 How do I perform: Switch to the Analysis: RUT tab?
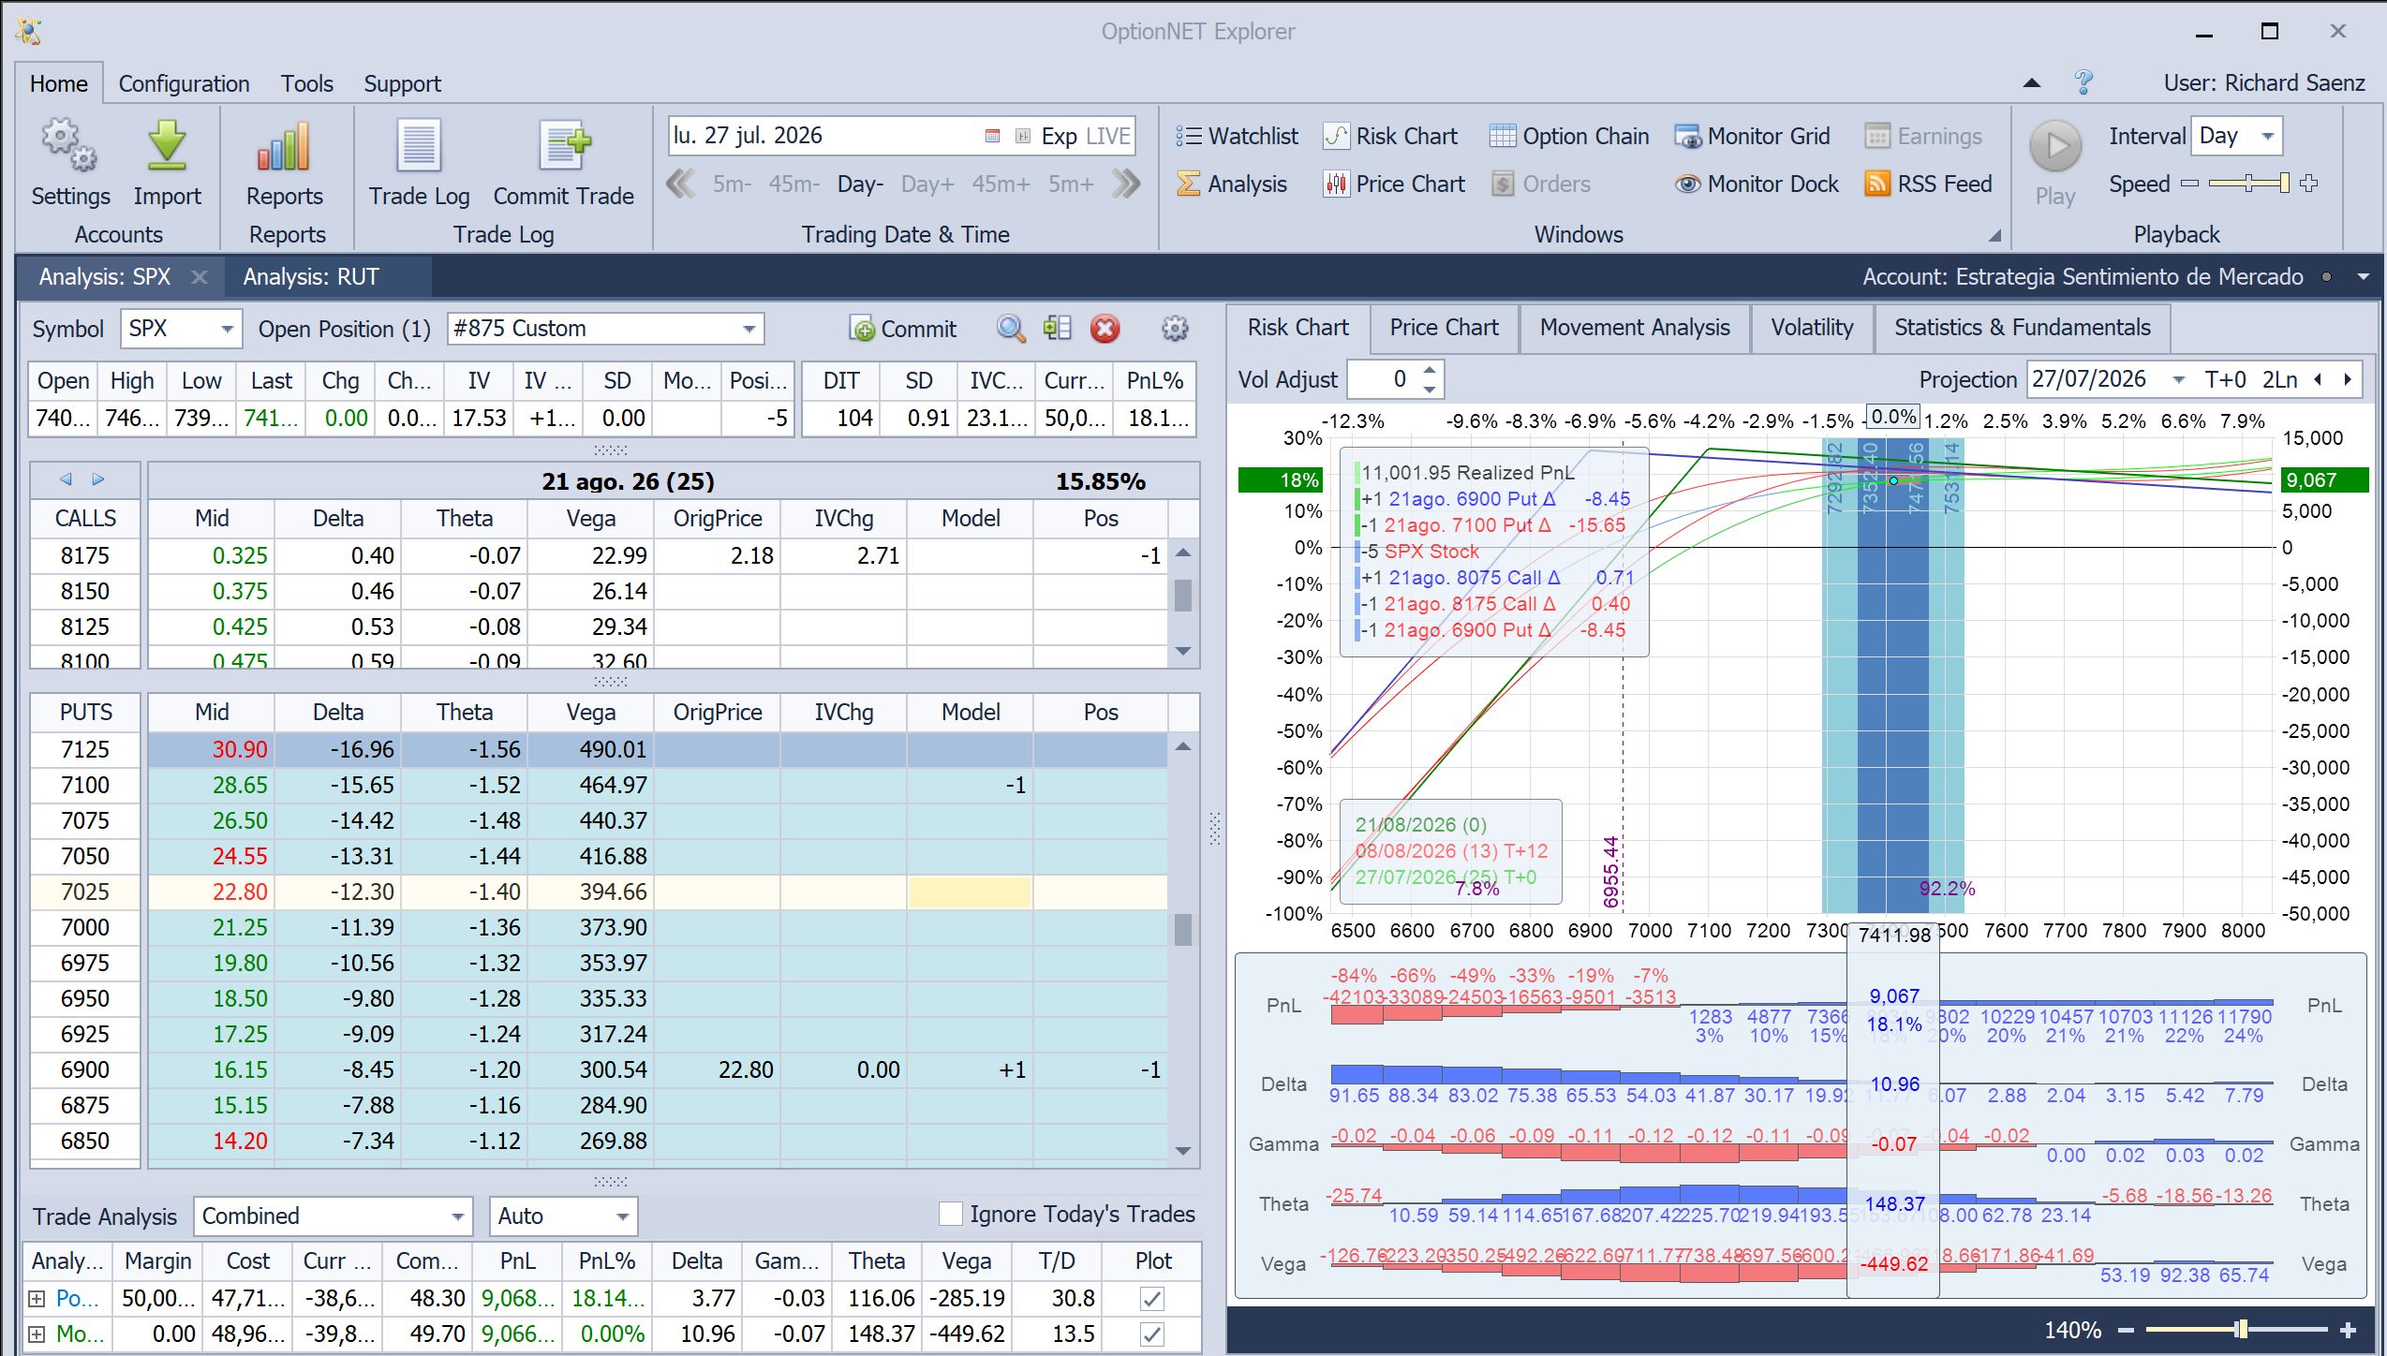click(311, 277)
